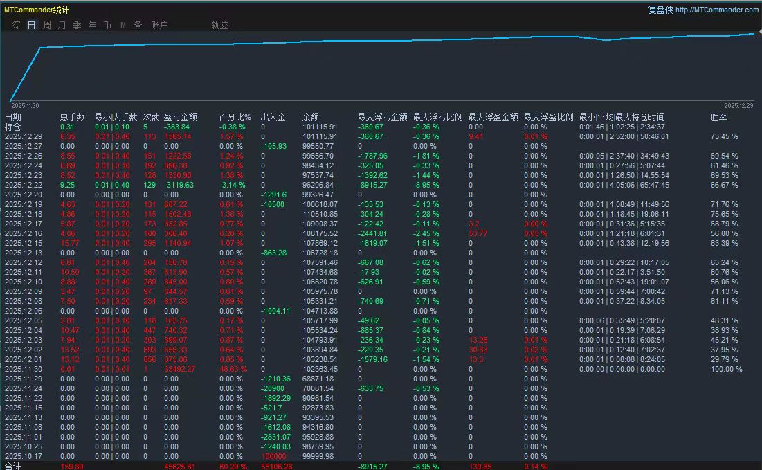
Task: Switch to the 综 summary tab
Action: [16, 25]
